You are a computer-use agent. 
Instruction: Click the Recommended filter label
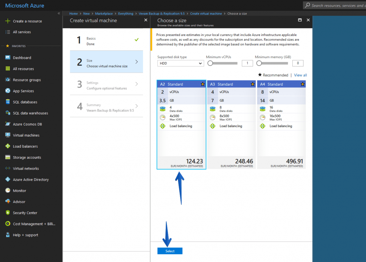(273, 75)
